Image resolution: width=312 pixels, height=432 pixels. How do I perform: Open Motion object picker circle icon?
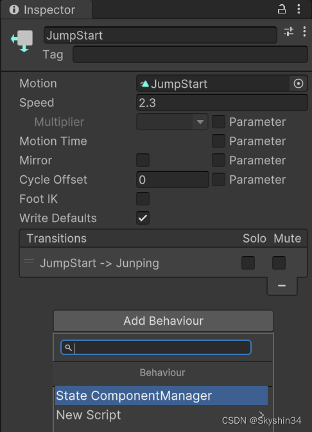click(x=299, y=83)
